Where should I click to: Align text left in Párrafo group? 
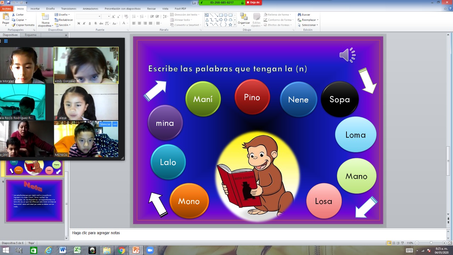click(x=134, y=23)
